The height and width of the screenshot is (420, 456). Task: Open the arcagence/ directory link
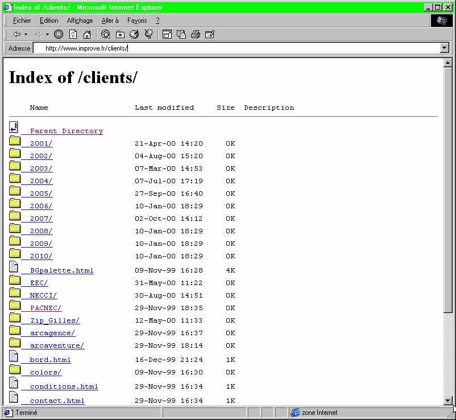pos(53,333)
